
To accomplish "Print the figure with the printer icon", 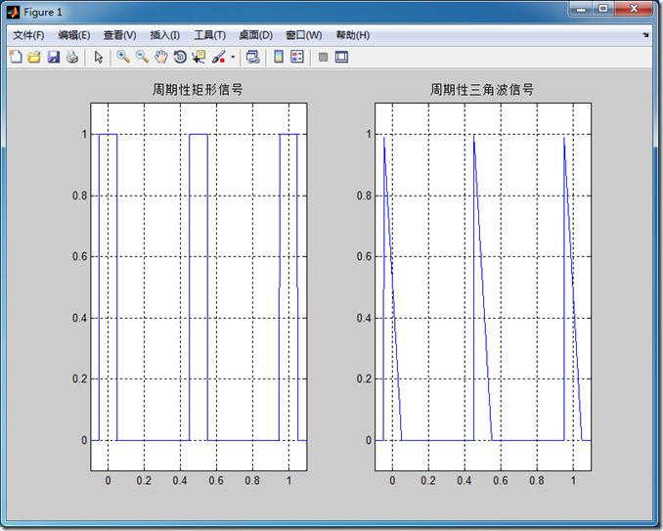I will click(x=72, y=57).
